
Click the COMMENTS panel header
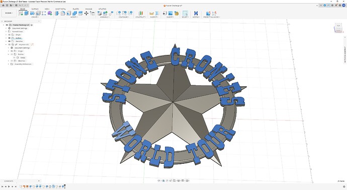point(20,181)
